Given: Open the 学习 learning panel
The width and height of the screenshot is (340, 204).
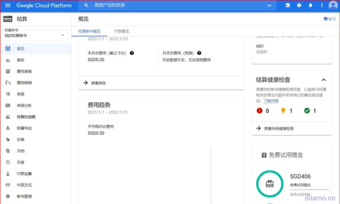Looking at the screenshot, I should tap(329, 19).
